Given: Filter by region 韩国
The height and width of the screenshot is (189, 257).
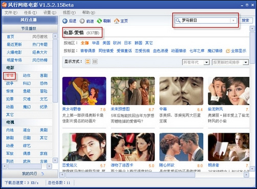Looking at the screenshot, I should pos(138,43).
